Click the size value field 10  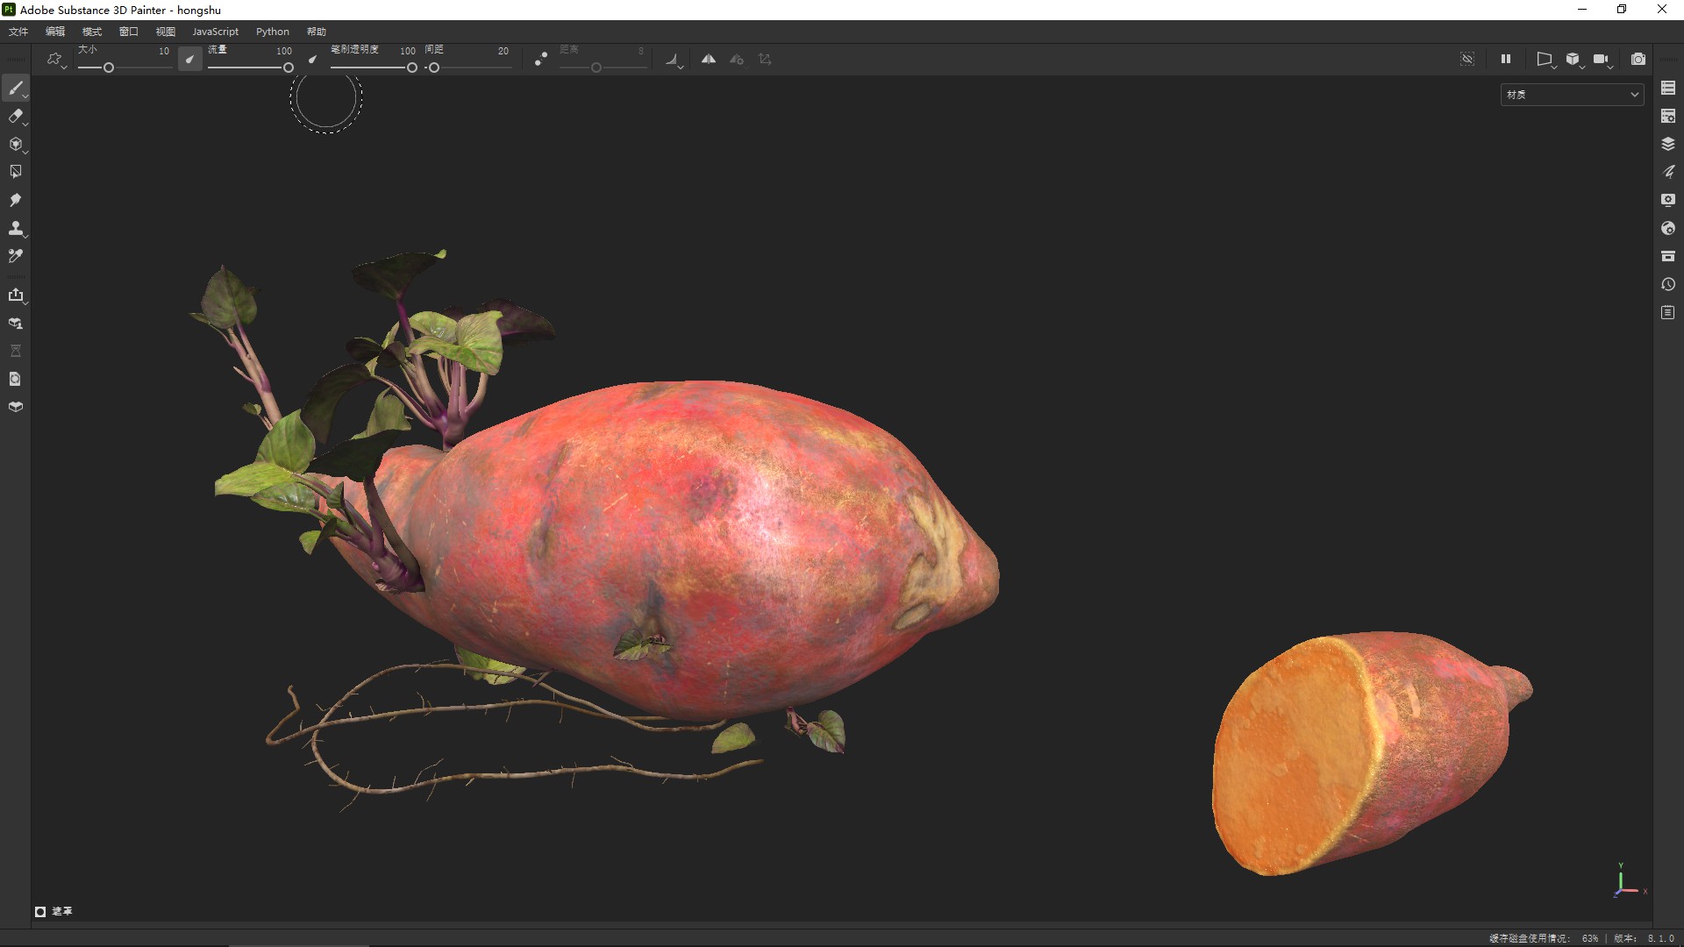point(164,51)
